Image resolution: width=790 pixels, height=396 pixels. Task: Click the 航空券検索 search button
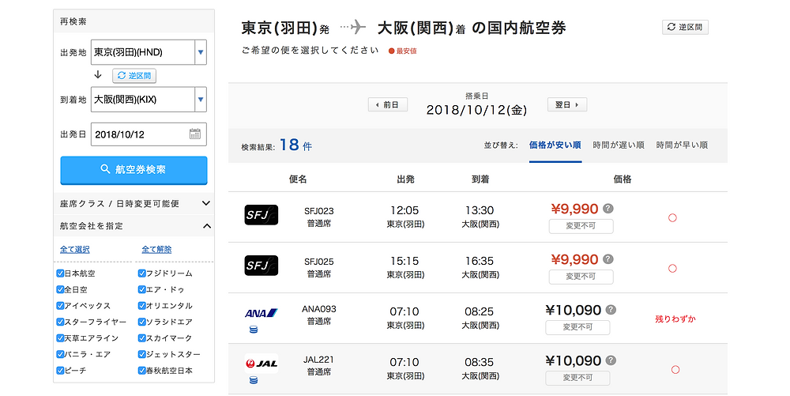[x=134, y=170]
